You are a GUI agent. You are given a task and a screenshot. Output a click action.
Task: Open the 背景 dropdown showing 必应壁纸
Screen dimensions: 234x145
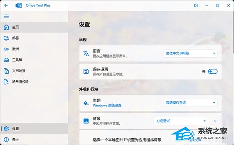(x=181, y=121)
